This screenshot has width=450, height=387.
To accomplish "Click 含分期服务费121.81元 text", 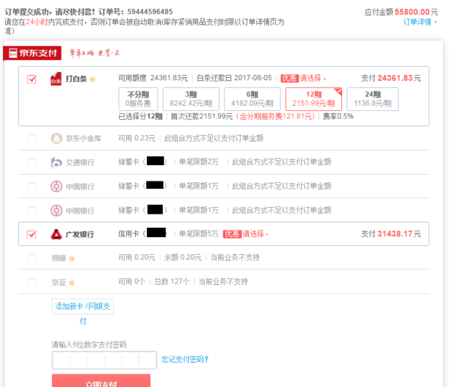I will tap(275, 116).
